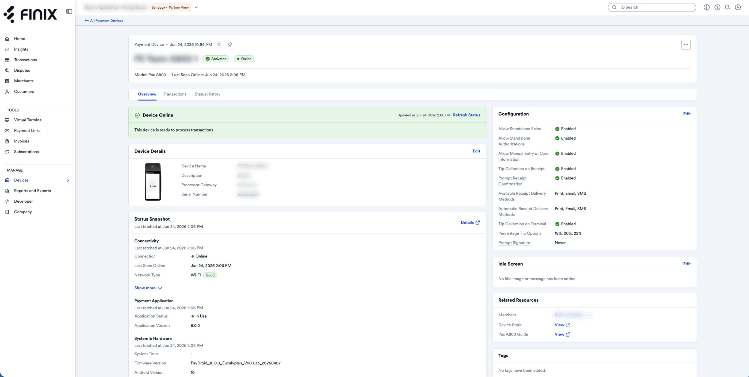749x377 pixels.
Task: Edit the Configuration section
Action: pos(687,114)
